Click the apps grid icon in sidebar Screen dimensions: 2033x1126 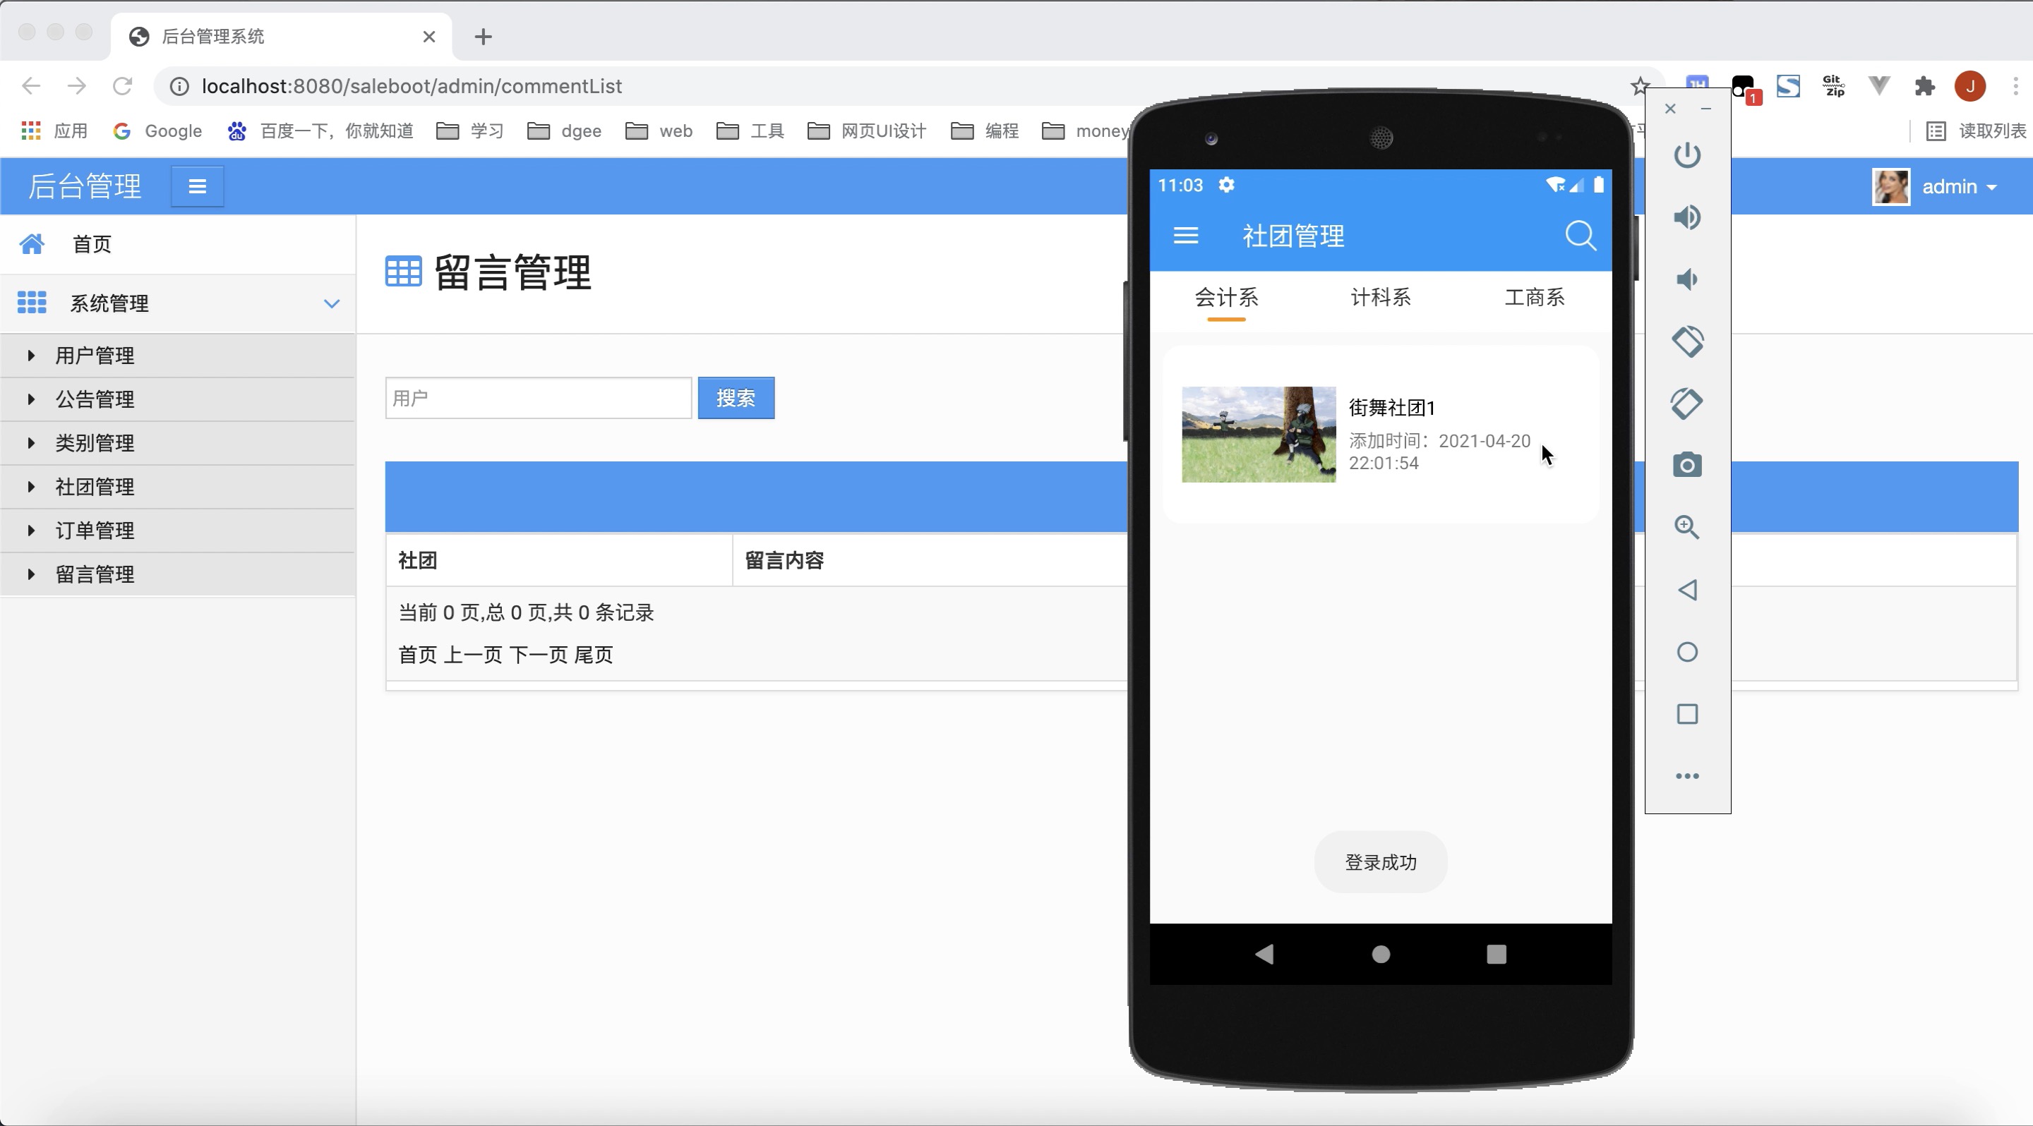30,302
